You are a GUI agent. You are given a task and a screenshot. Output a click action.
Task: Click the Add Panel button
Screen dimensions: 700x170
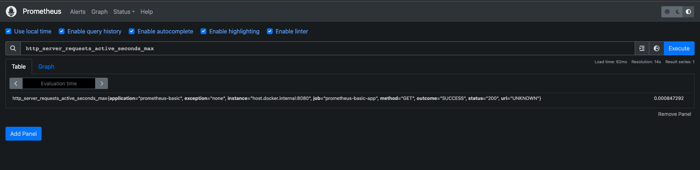(23, 134)
